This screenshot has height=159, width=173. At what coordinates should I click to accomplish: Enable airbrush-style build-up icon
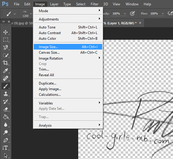point(170,14)
